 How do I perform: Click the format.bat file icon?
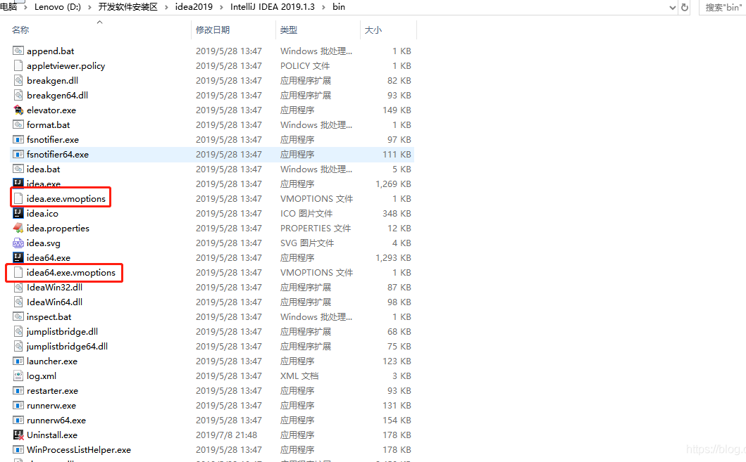pyautogui.click(x=18, y=124)
